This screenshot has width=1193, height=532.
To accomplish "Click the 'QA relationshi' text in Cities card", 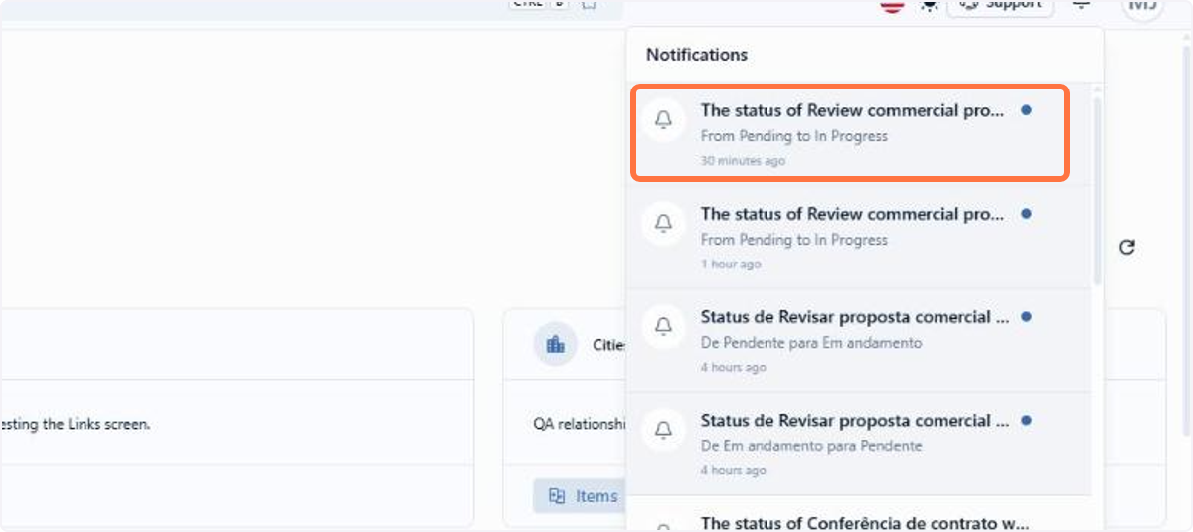I will pyautogui.click(x=580, y=424).
